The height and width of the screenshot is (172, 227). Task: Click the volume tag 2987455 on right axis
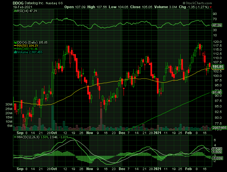point(218,128)
